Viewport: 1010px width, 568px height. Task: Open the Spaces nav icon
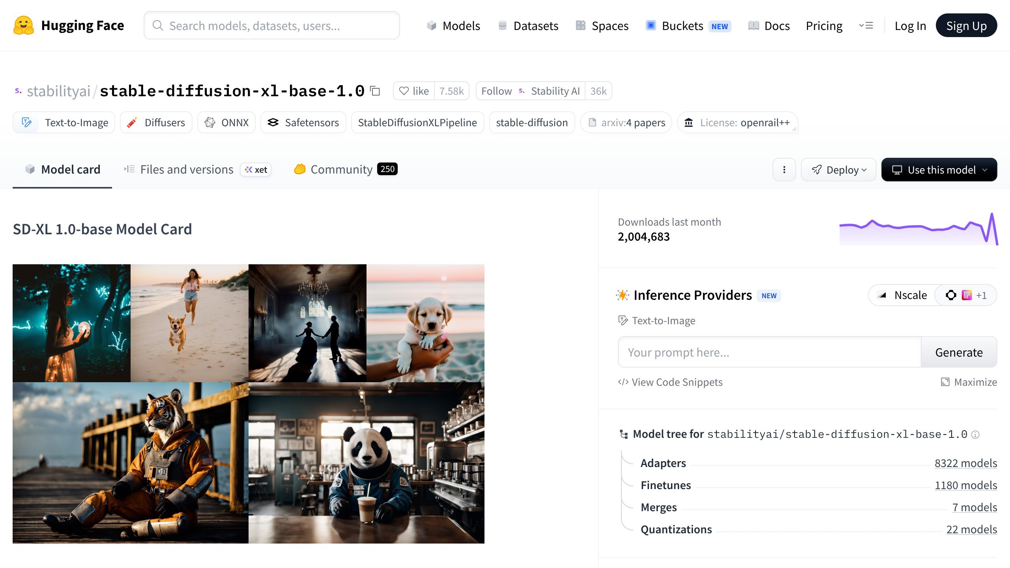pyautogui.click(x=581, y=26)
